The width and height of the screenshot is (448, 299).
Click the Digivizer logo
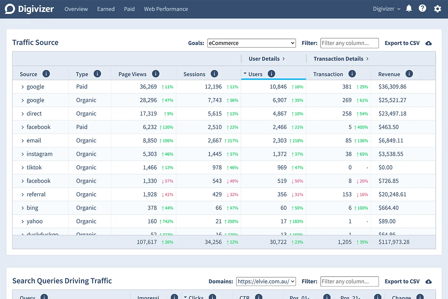click(x=29, y=9)
